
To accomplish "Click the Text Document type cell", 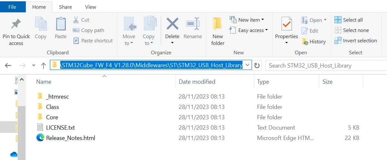I will pyautogui.click(x=276, y=127).
